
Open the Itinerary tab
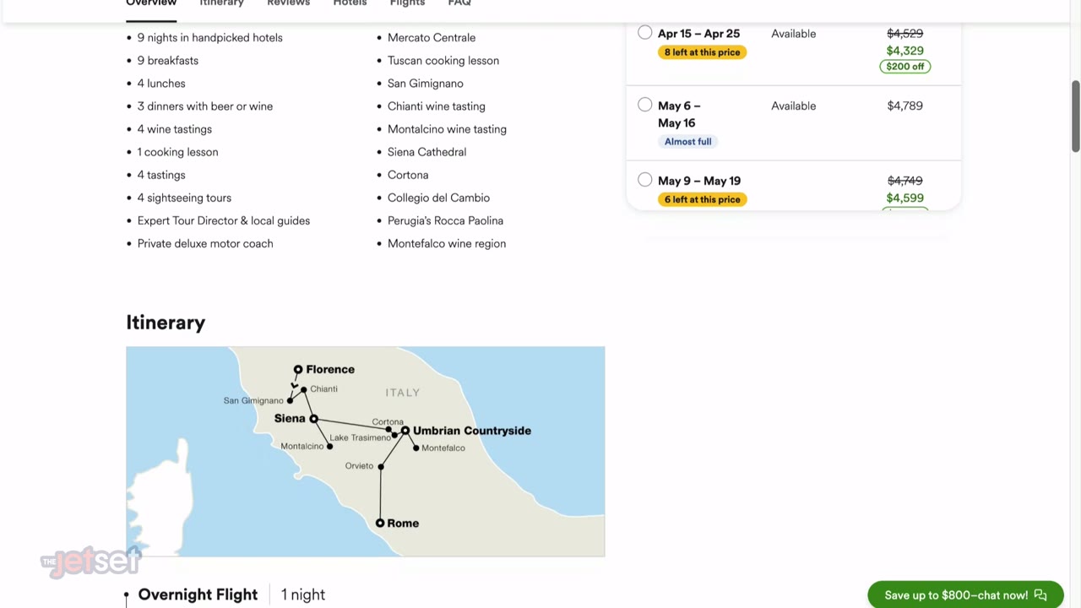[221, 3]
